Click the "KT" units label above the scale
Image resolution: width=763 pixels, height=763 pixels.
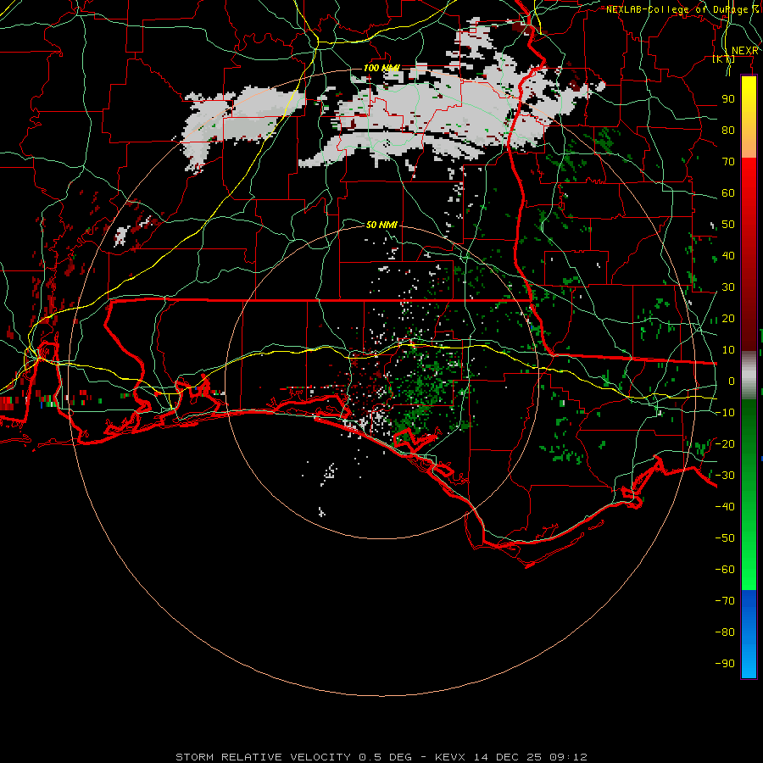(x=723, y=59)
